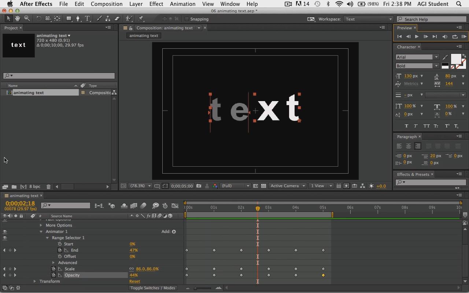The height and width of the screenshot is (293, 469).
Task: Click the Add animator property button
Action: coord(174,231)
